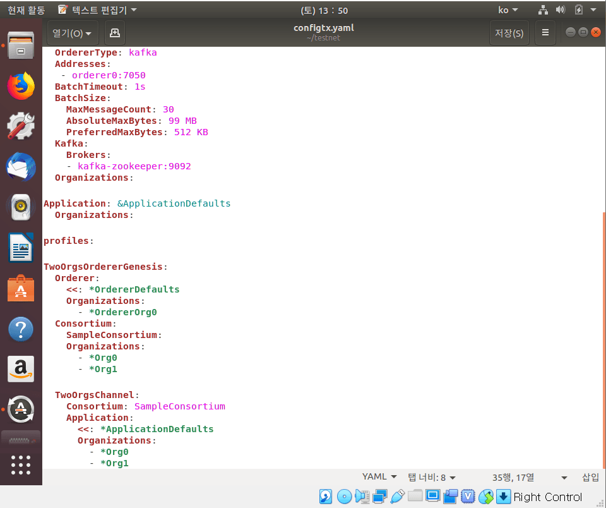The image size is (606, 508).
Task: Open the Amazon launcher icon
Action: [21, 369]
